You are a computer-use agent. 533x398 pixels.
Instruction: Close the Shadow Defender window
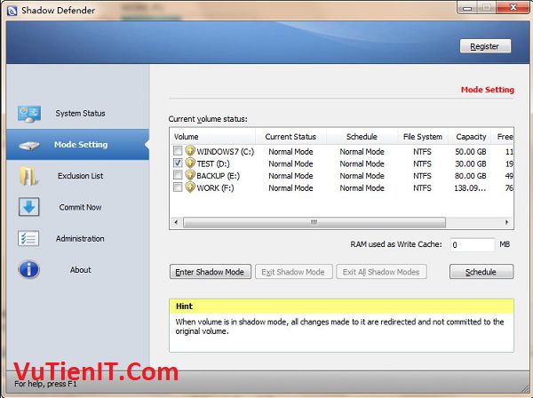[x=513, y=7]
